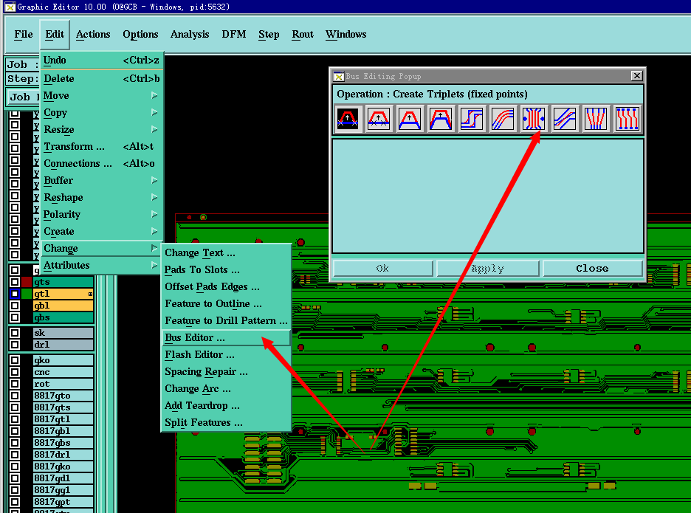Choose Feature to Outline menu entry
This screenshot has height=513, width=691.
(226, 303)
